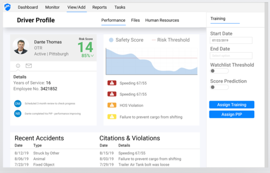Click the first red Speeding warning icon
Screen dimensions: 270x173
tap(112, 83)
